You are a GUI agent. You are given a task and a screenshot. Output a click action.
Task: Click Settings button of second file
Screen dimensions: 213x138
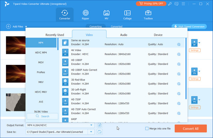click(x=195, y=79)
